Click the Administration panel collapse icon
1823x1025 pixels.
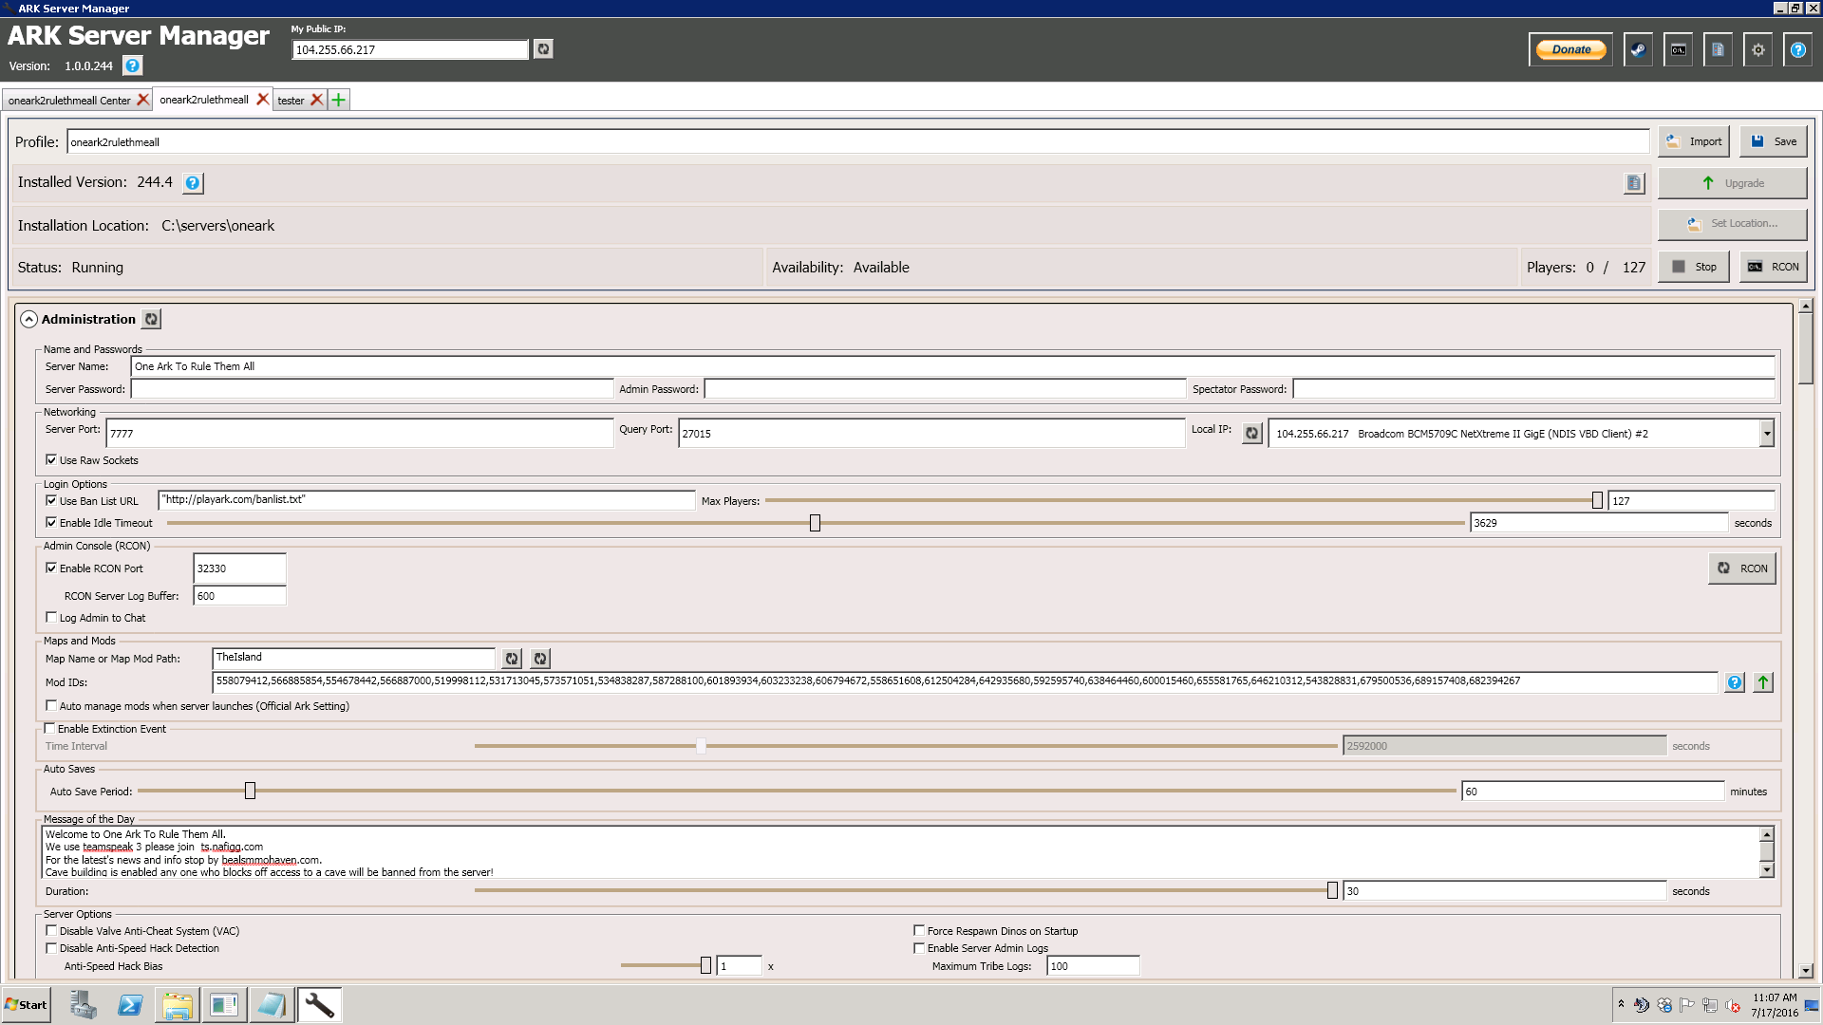[x=28, y=318]
